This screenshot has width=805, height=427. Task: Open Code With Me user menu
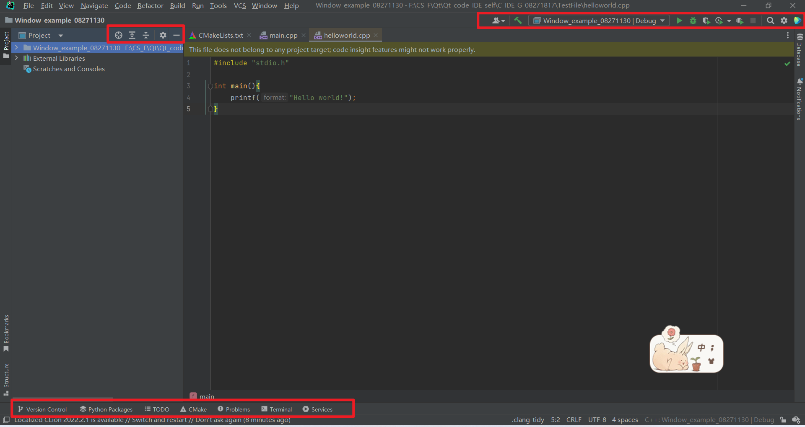[x=498, y=21]
